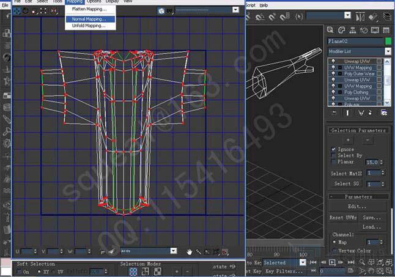
Task: Open the All IDs dropdown
Action: [173, 251]
